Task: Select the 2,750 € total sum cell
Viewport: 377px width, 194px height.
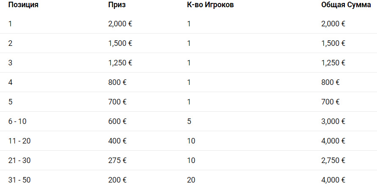Action: pos(333,160)
